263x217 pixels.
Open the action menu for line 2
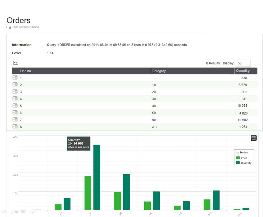tap(15, 85)
